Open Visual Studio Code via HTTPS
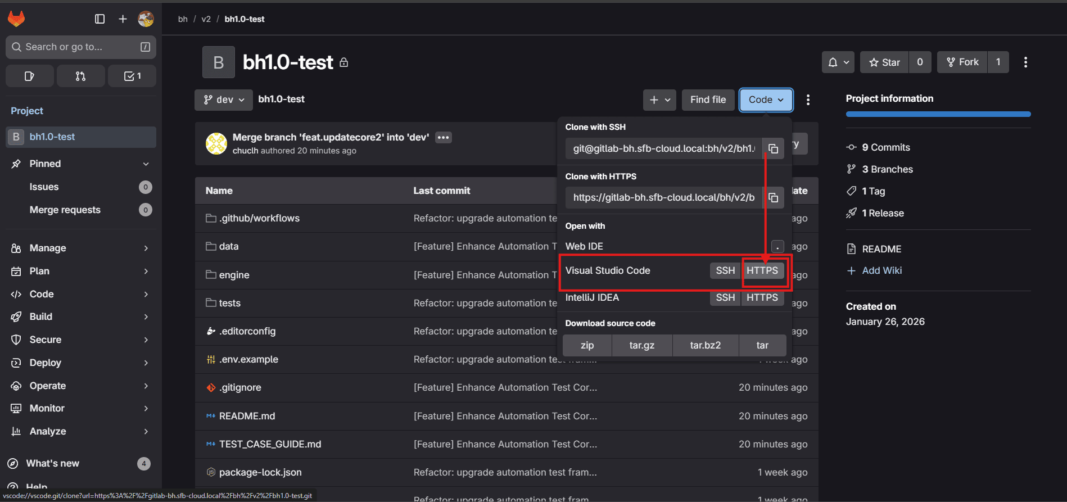Image resolution: width=1067 pixels, height=502 pixels. [762, 270]
